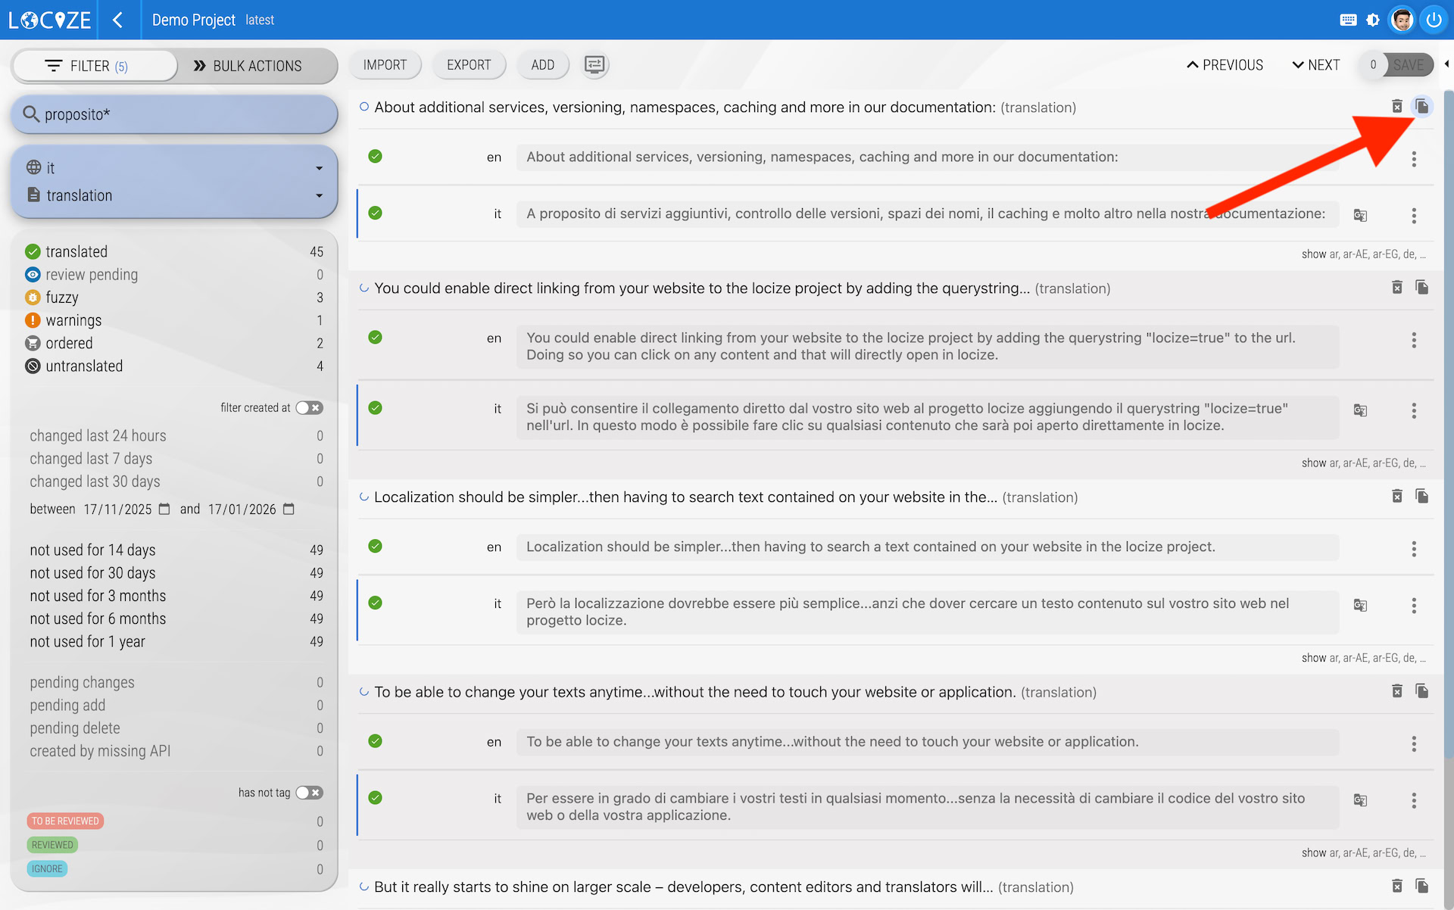Click the IMPORT button
1454x910 pixels.
385,65
